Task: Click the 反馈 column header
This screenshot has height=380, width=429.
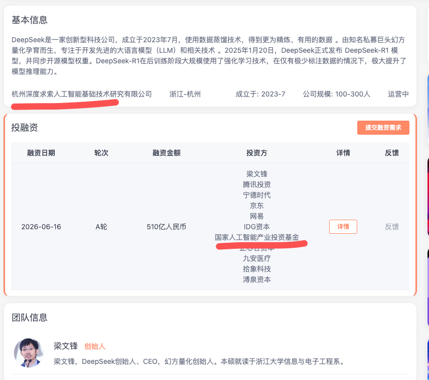Action: pyautogui.click(x=391, y=153)
